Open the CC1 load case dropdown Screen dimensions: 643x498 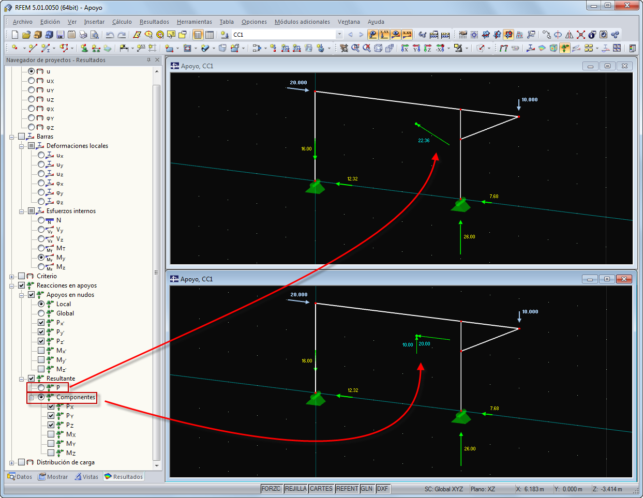pyautogui.click(x=339, y=35)
